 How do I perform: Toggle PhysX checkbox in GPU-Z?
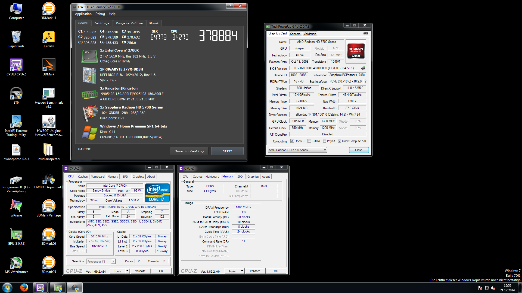click(324, 141)
